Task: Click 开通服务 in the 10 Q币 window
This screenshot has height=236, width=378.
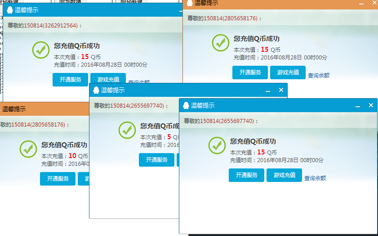Action: [x=58, y=178]
